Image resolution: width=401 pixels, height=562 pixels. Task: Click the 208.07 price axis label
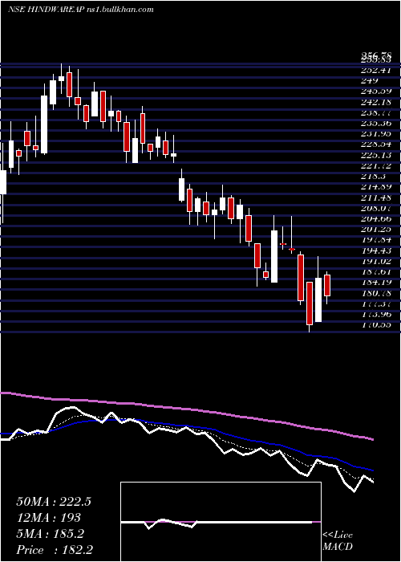click(375, 208)
